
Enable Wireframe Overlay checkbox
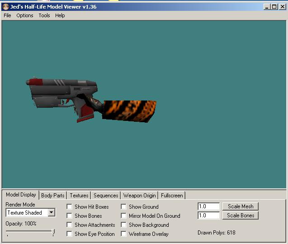coord(123,234)
